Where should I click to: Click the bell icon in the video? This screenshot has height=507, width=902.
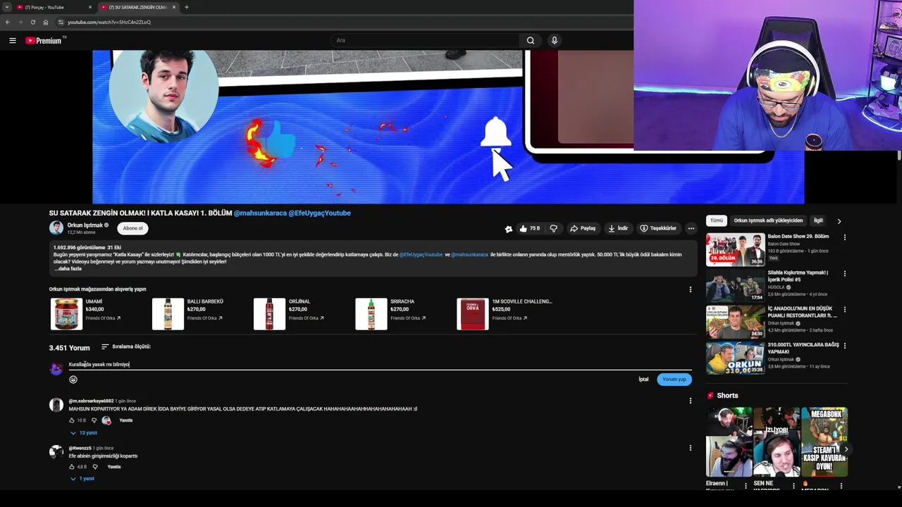(x=495, y=132)
